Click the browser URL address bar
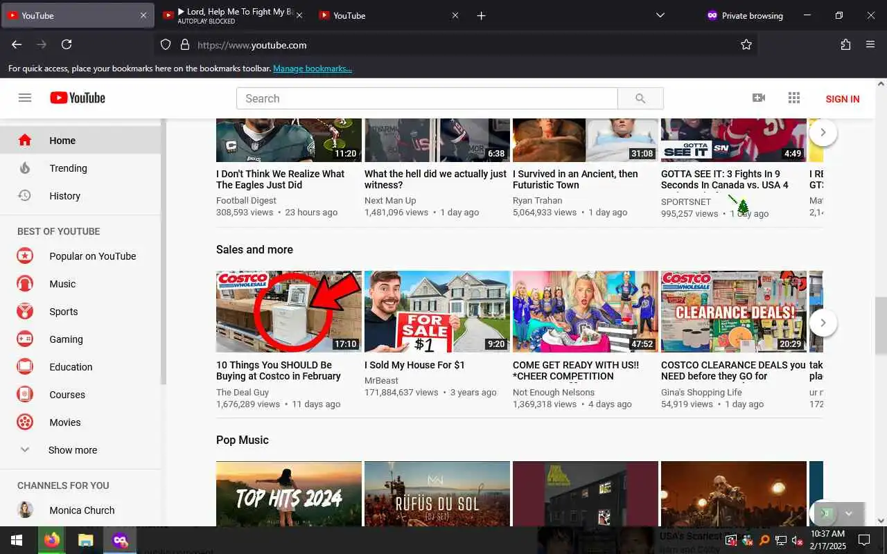The image size is (887, 554). click(x=455, y=44)
